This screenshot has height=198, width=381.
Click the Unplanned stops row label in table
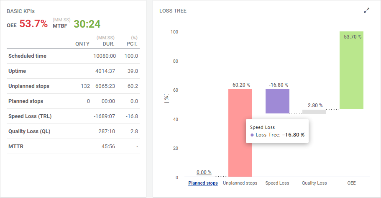pos(29,86)
